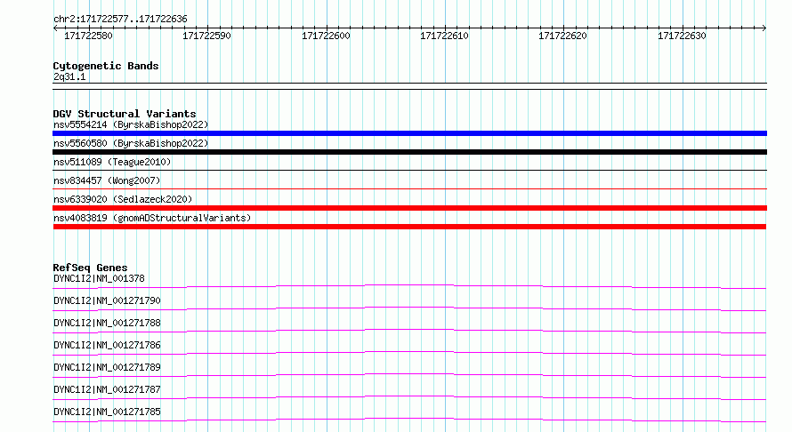Click the DYNC1I2|NM_001378 transcript label
Viewport: 792px width, 432px height.
click(x=99, y=278)
